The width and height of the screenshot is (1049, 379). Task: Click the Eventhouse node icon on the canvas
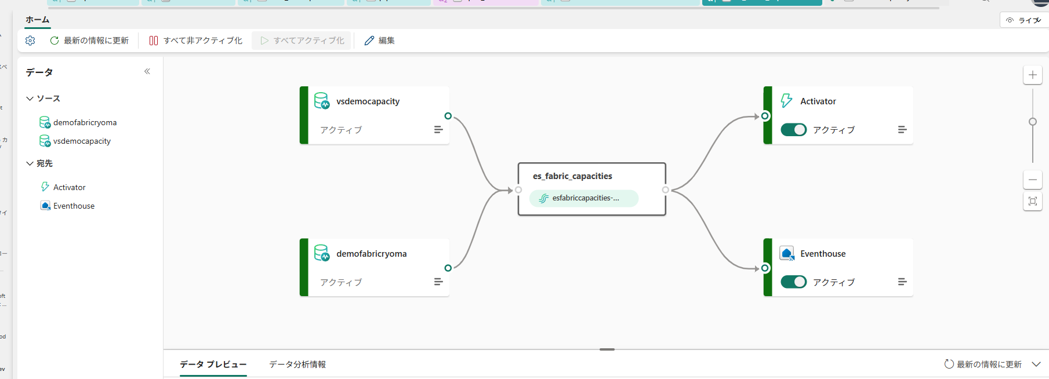pos(787,253)
